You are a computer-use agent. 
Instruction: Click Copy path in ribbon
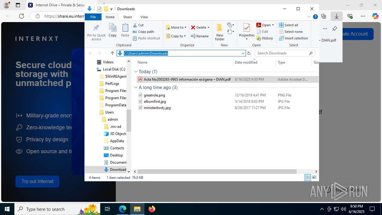click(x=143, y=32)
